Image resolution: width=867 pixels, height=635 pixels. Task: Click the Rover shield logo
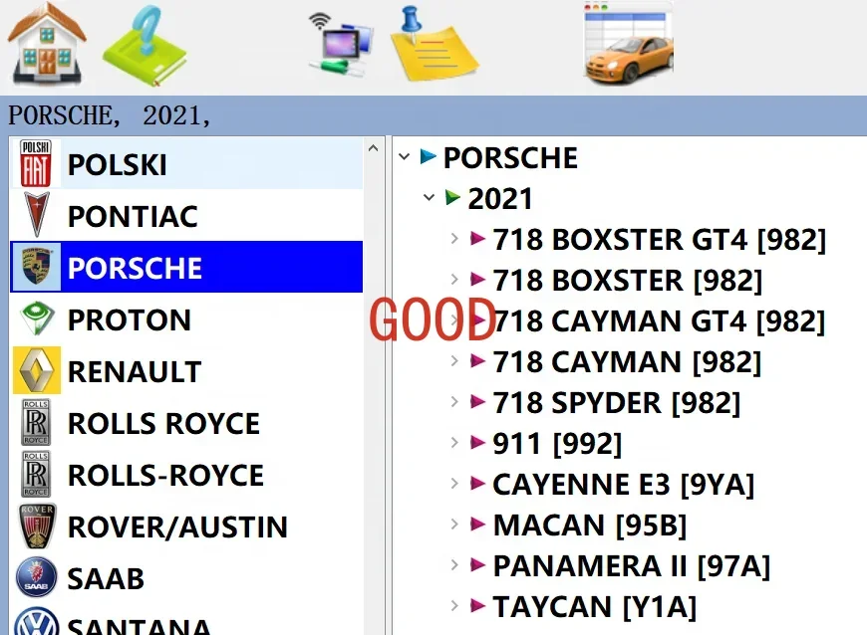tap(37, 526)
